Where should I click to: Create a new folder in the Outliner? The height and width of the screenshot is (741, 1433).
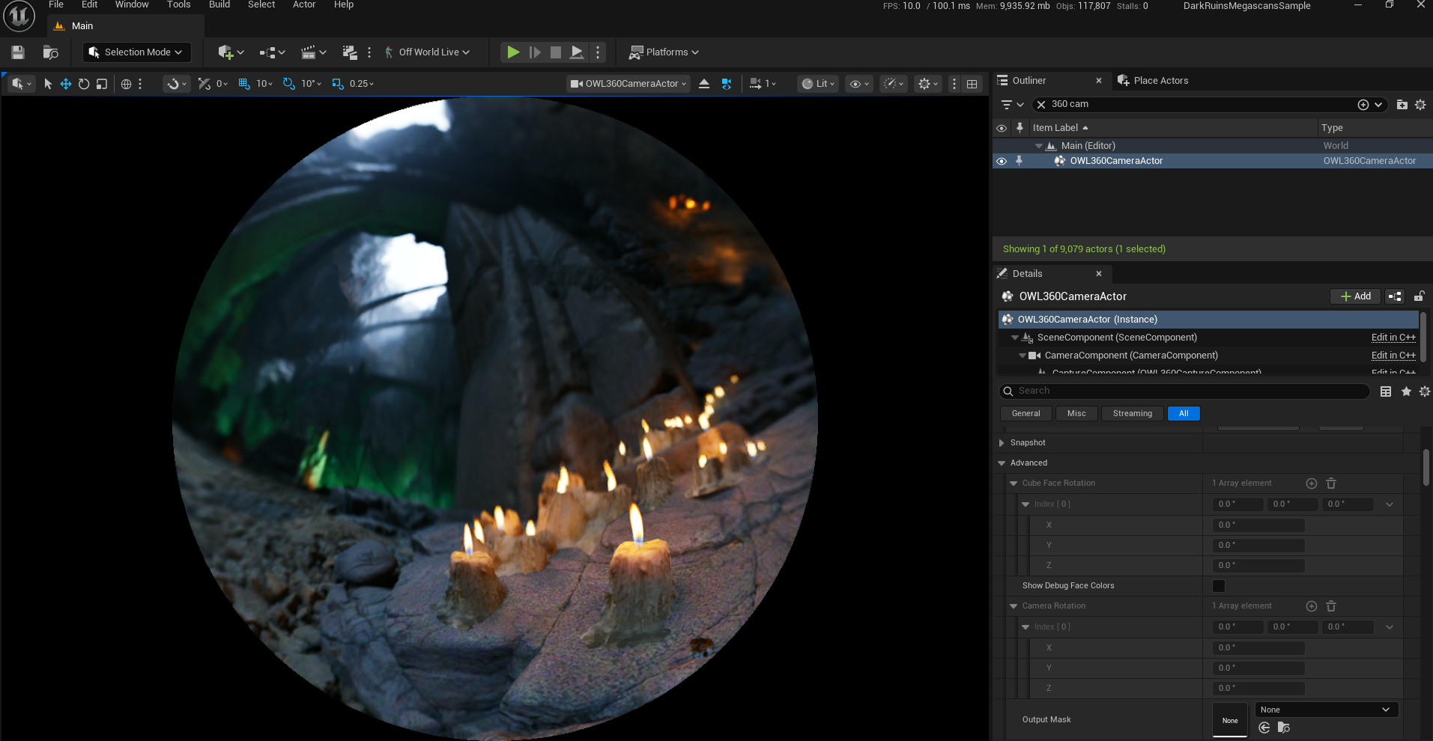pyautogui.click(x=1402, y=105)
